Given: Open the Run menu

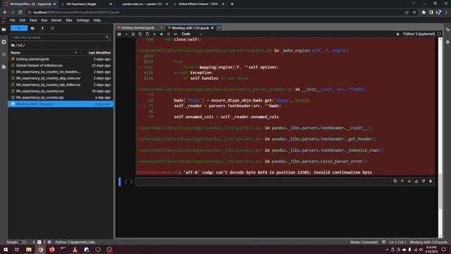Looking at the screenshot, I should tap(44, 20).
